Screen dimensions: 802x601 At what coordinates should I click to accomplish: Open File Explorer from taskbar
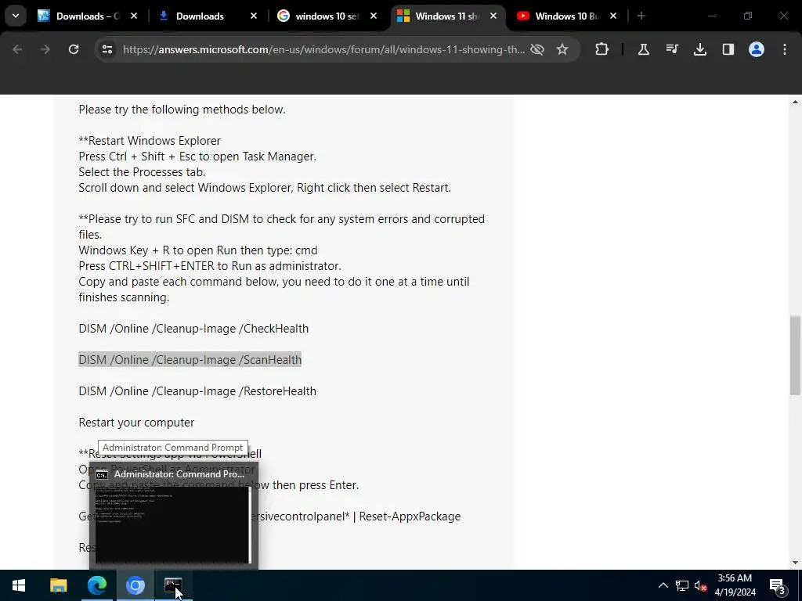coord(58,585)
